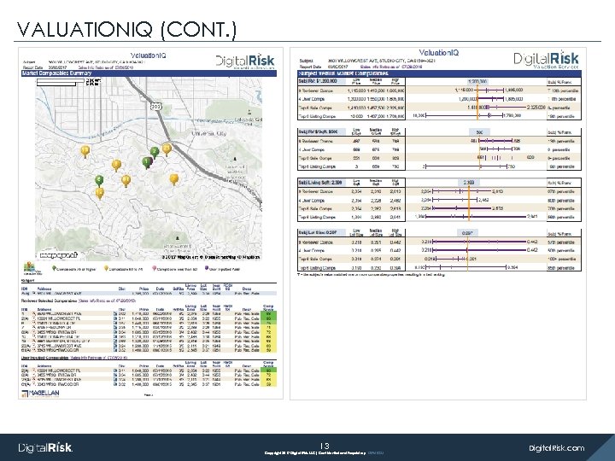Click the Highway 101 shield on the map
This screenshot has height=461, width=615.
pyautogui.click(x=155, y=106)
